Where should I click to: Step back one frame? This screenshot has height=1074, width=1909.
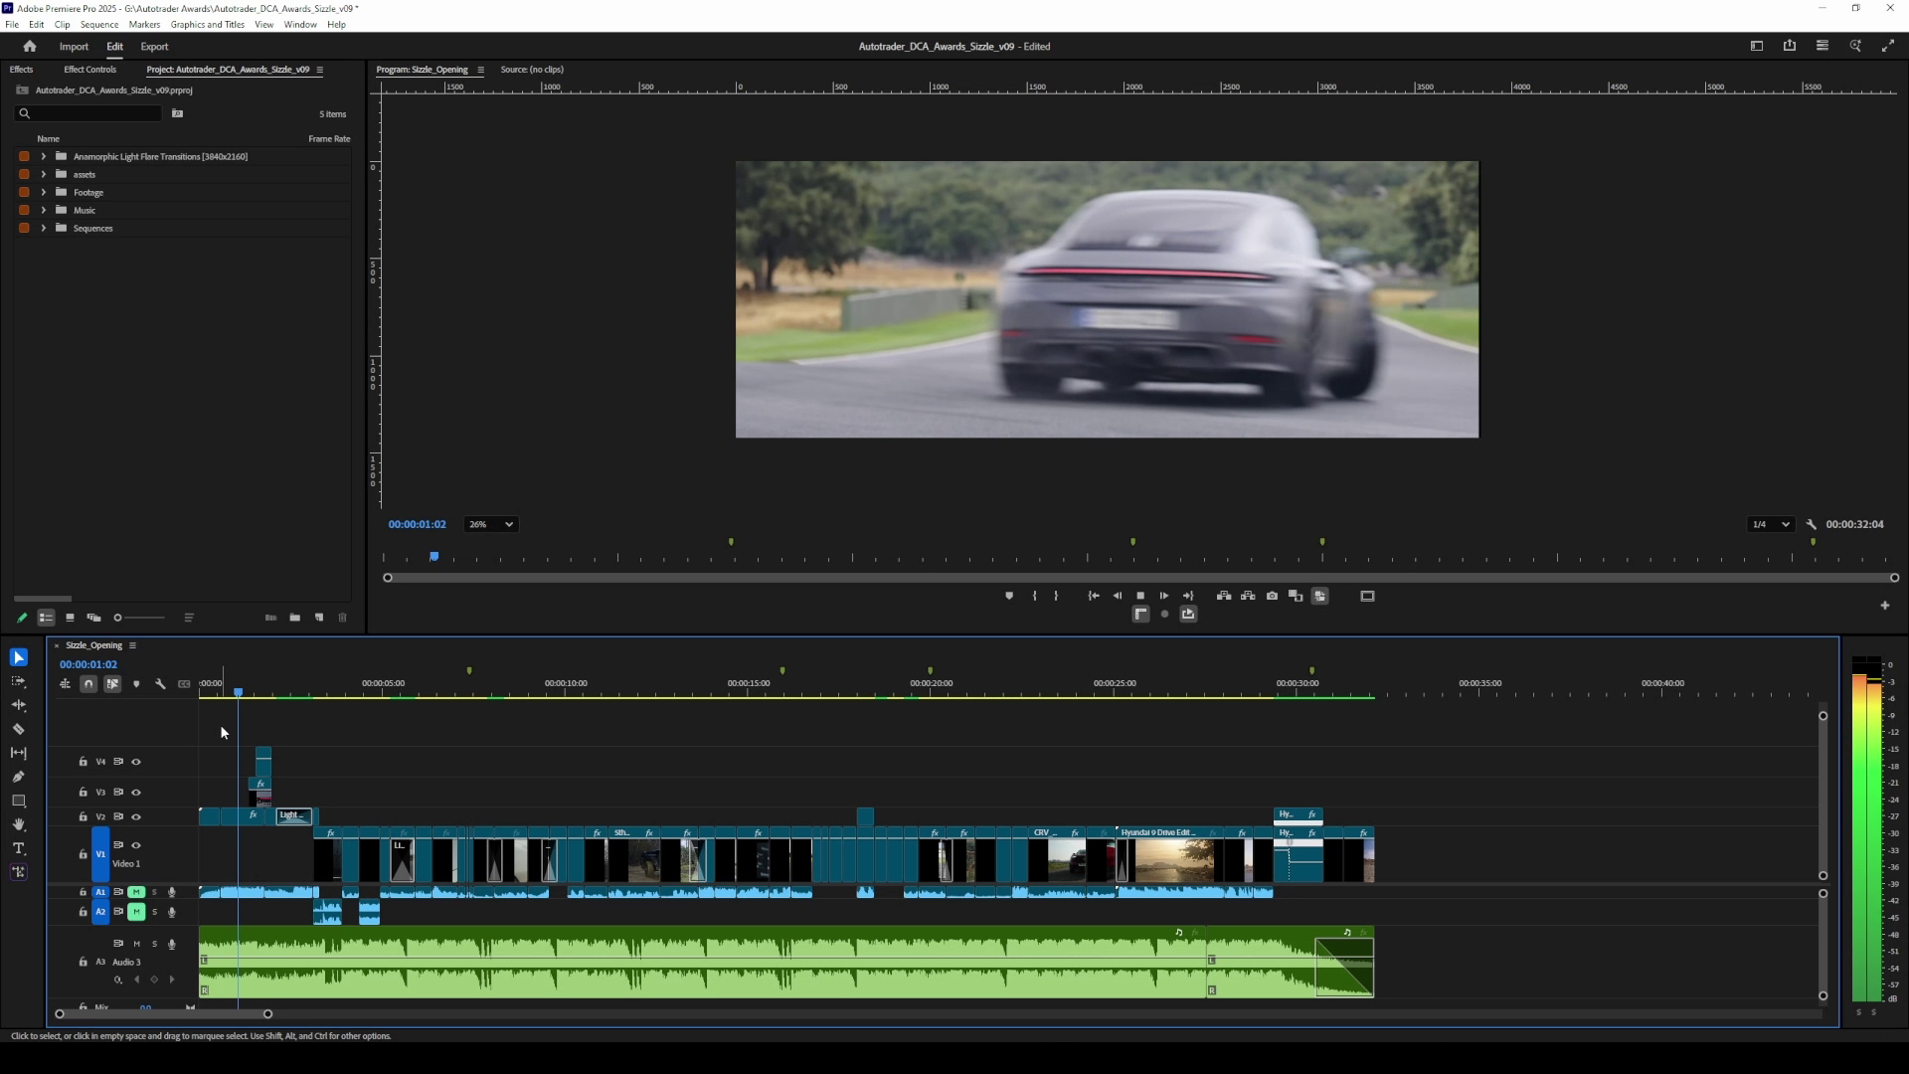[1117, 596]
